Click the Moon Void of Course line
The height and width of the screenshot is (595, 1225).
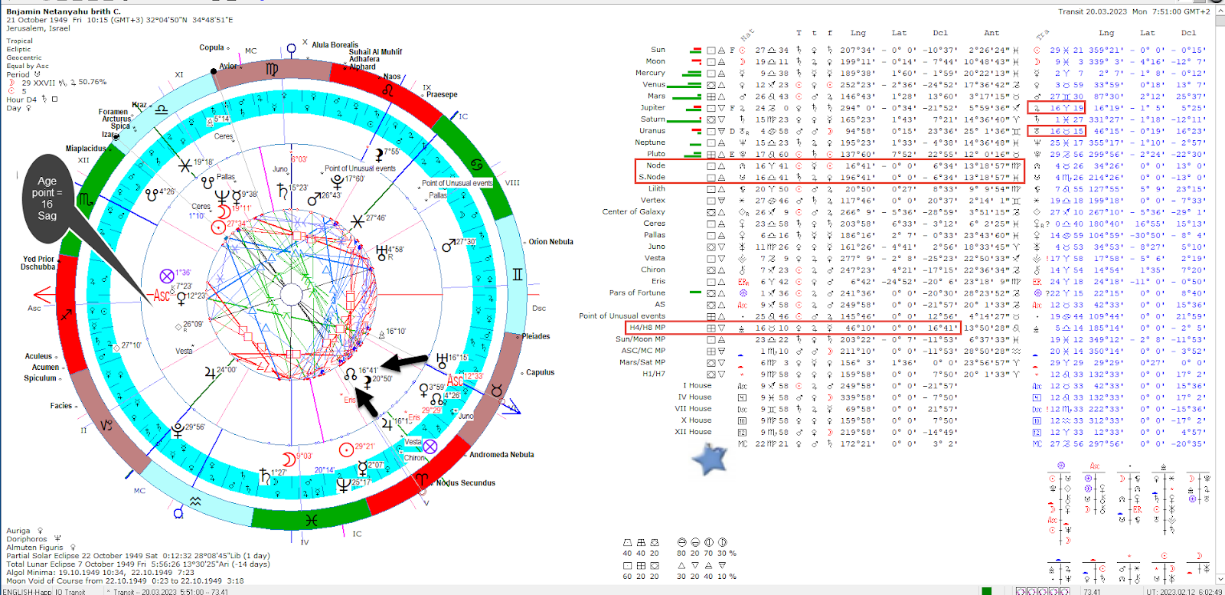pos(125,581)
